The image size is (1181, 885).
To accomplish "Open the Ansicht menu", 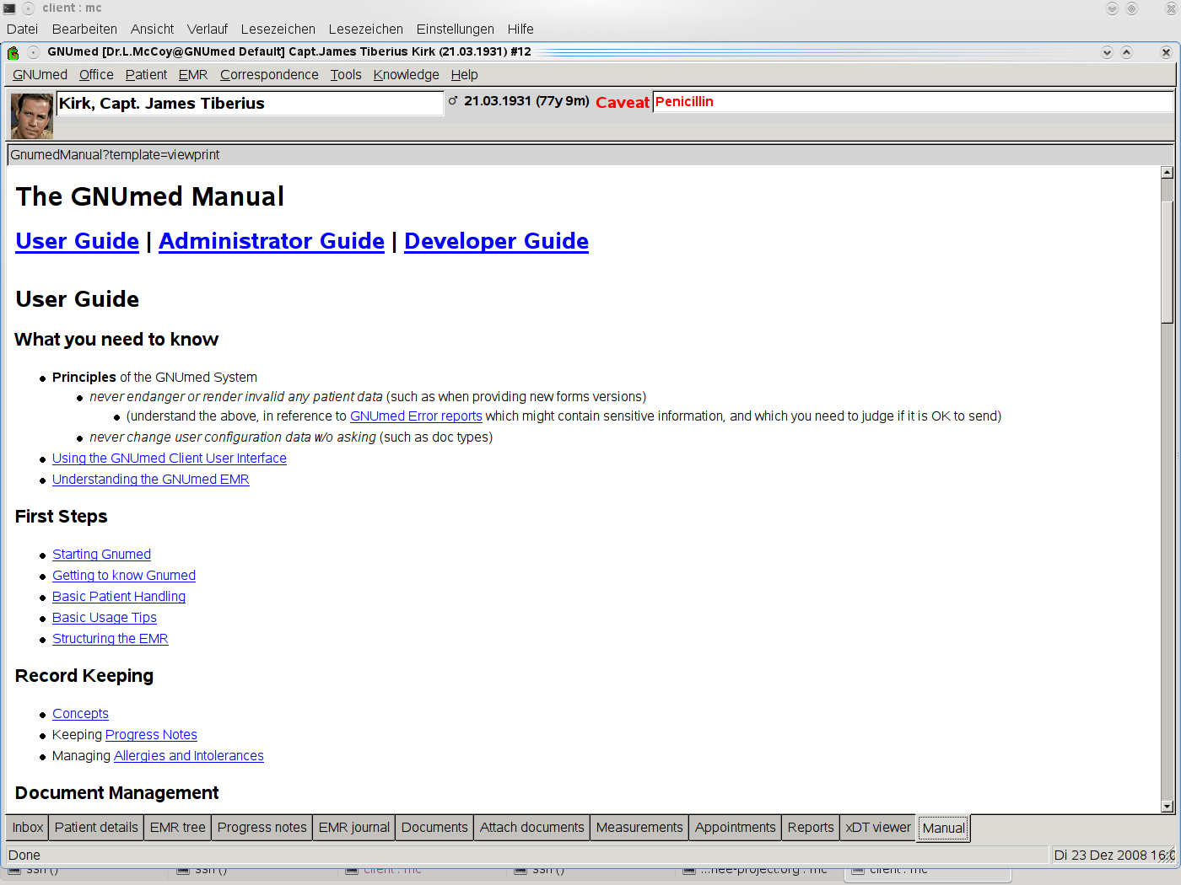I will (x=152, y=29).
